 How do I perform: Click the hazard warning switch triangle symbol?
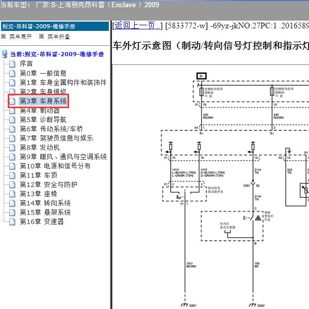tap(258, 218)
